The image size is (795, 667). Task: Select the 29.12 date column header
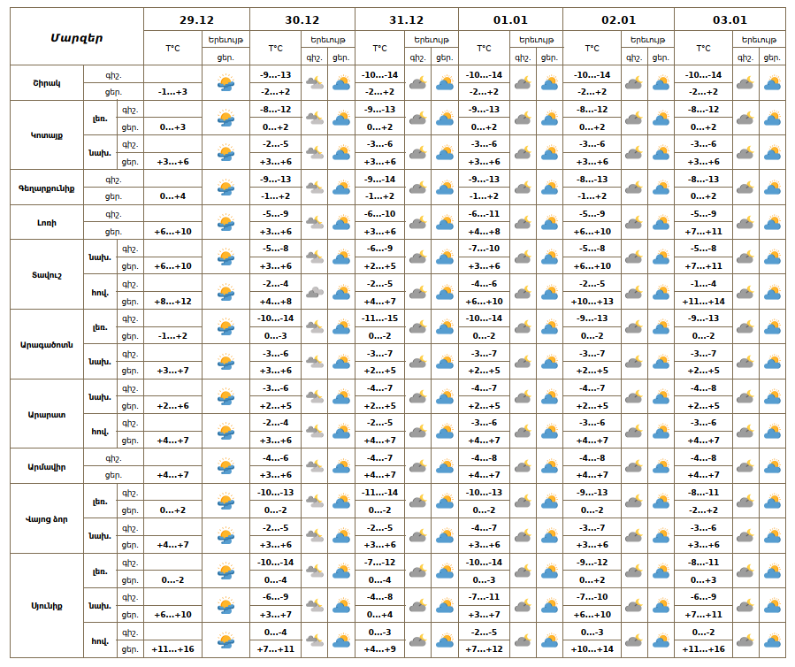(x=196, y=19)
